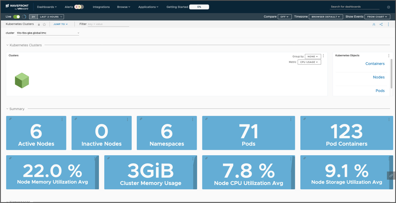Open the Clusters chart kebab menu
This screenshot has height=203, width=396.
(323, 56)
